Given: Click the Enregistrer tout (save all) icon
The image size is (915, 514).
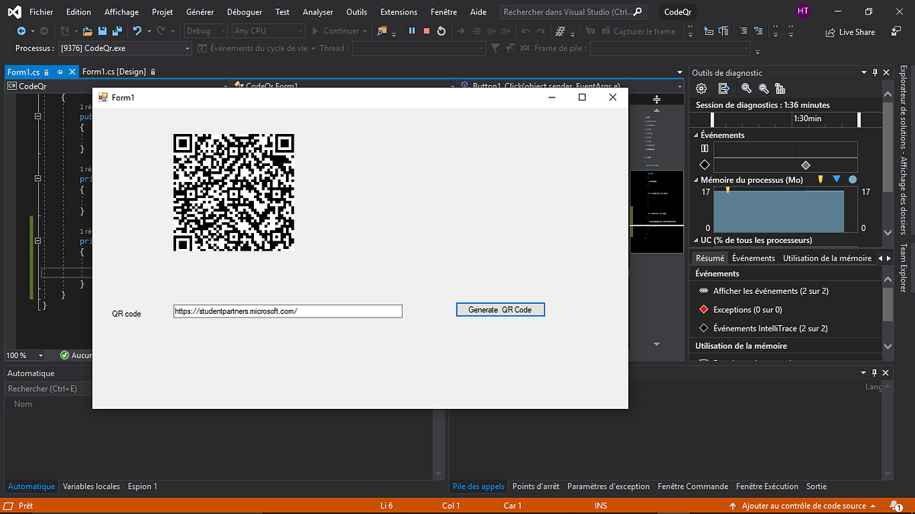Looking at the screenshot, I should coord(117,30).
